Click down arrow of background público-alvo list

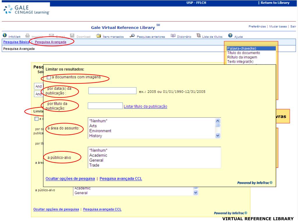196,193
